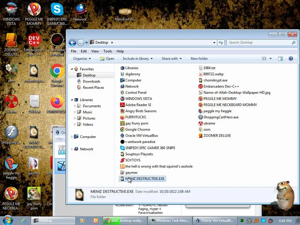Open the Include in library dropdown
The width and height of the screenshot is (300, 225).
click(x=138, y=59)
